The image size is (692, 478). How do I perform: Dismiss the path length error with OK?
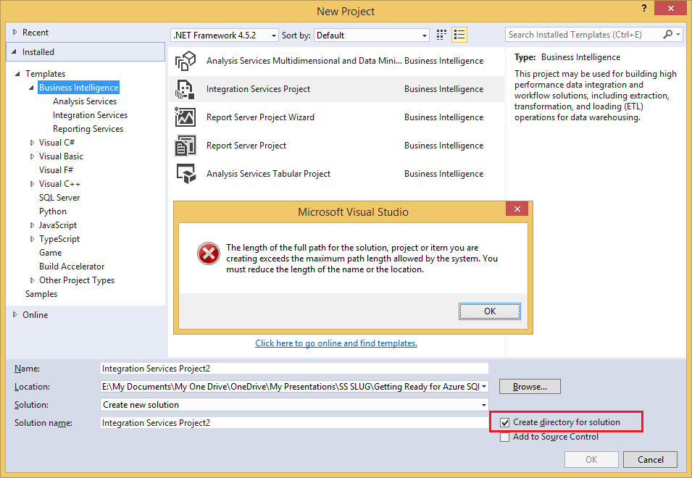click(489, 311)
